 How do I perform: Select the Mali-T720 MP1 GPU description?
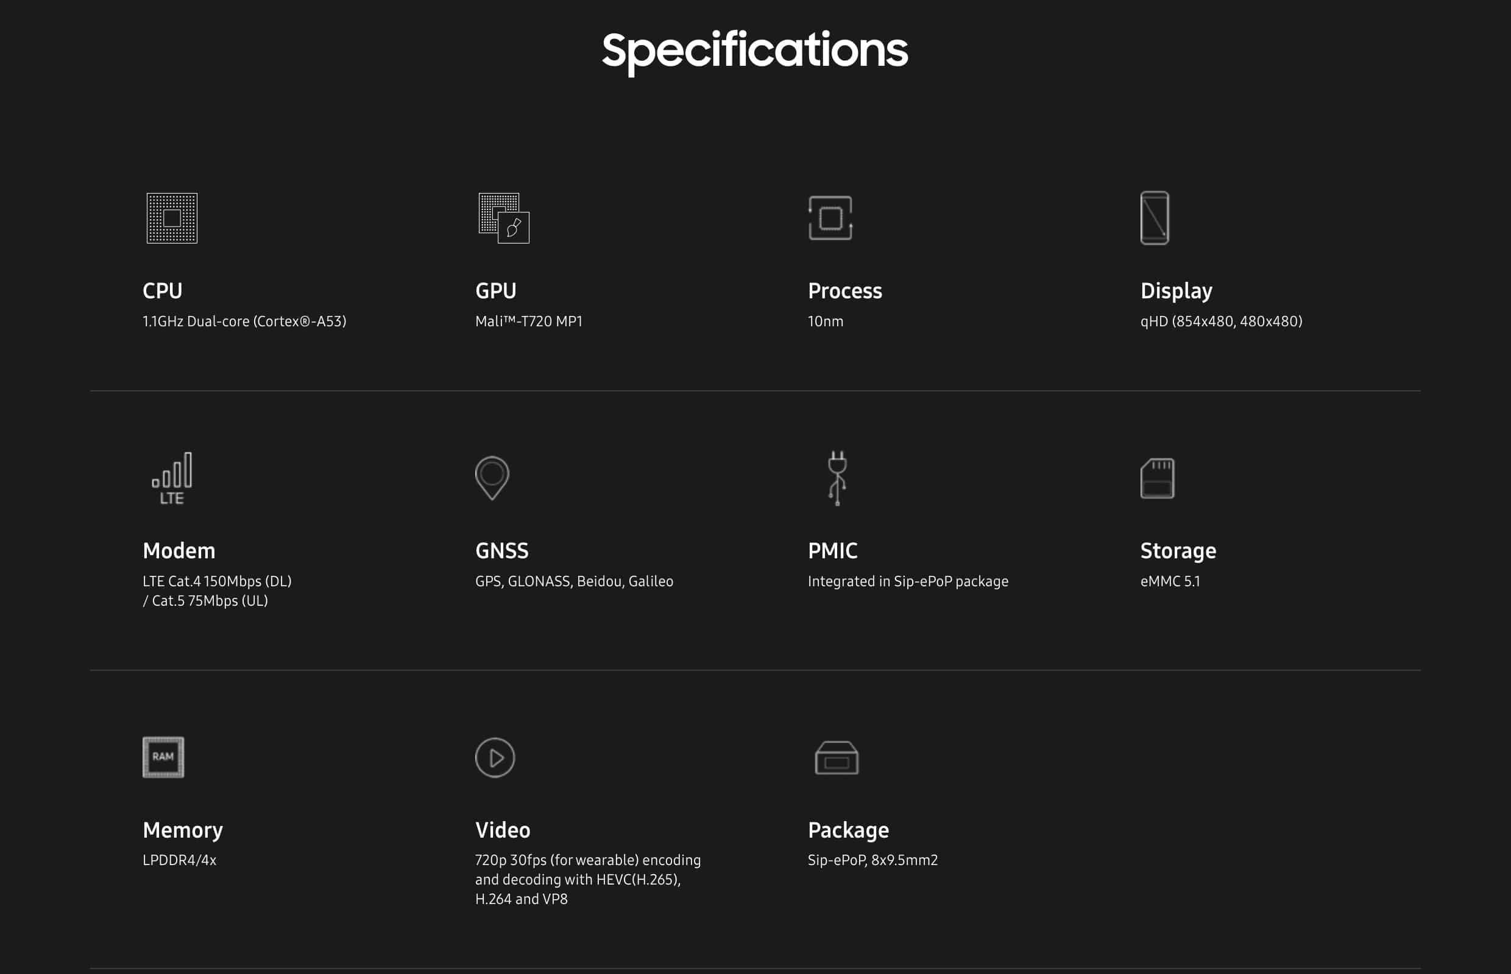point(529,321)
